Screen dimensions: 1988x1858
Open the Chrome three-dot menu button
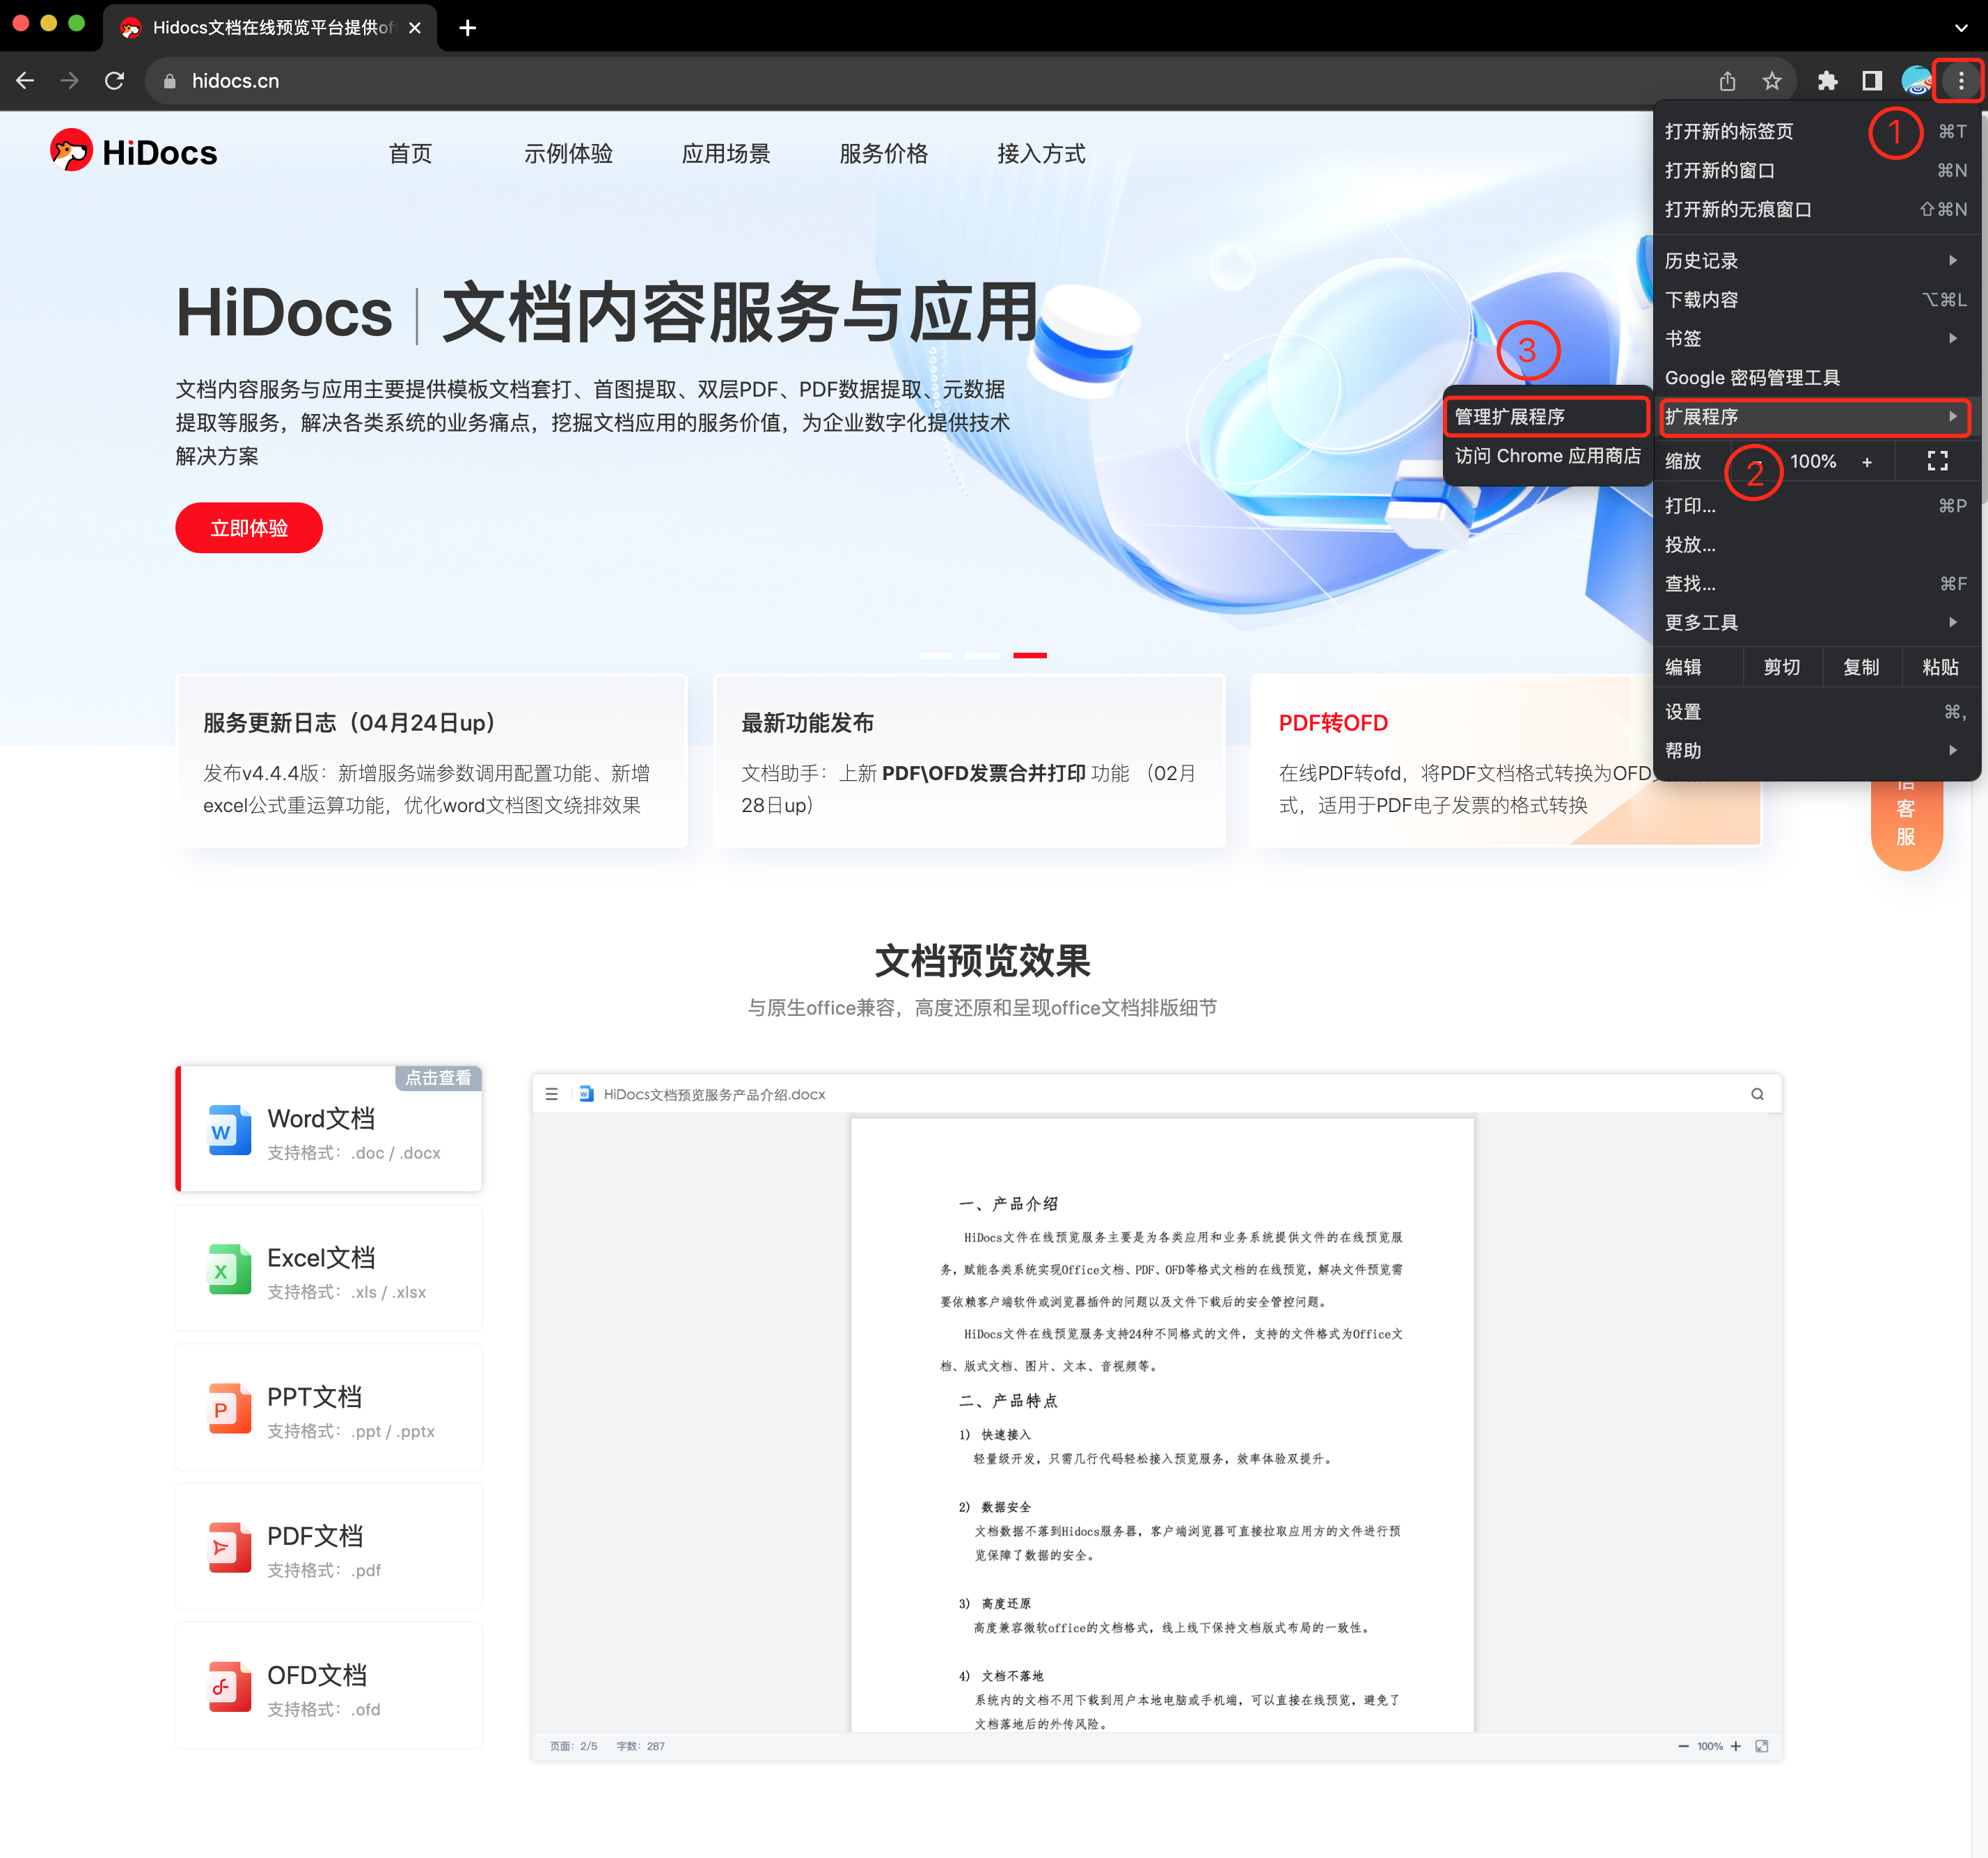pyautogui.click(x=1960, y=81)
